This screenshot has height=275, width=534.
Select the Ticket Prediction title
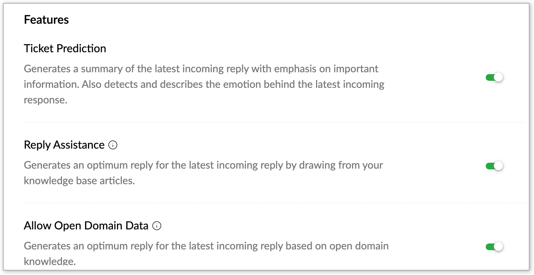pyautogui.click(x=65, y=49)
